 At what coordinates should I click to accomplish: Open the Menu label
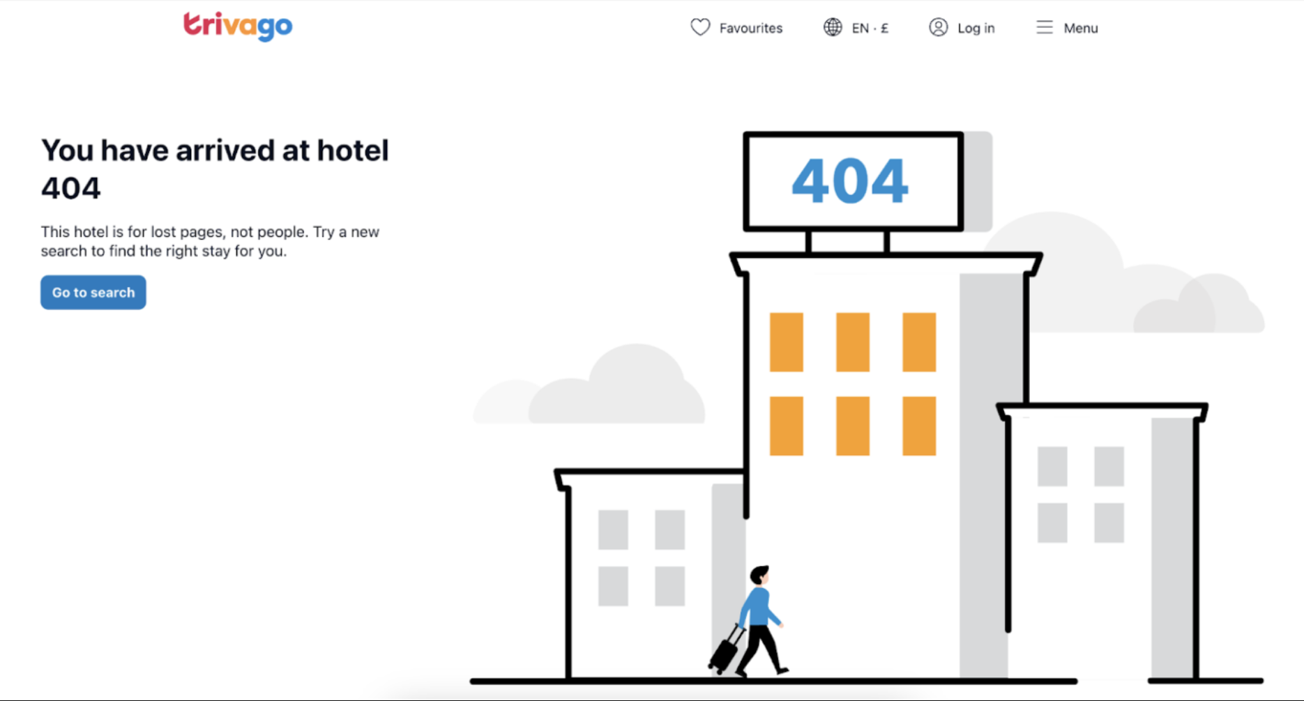1080,28
